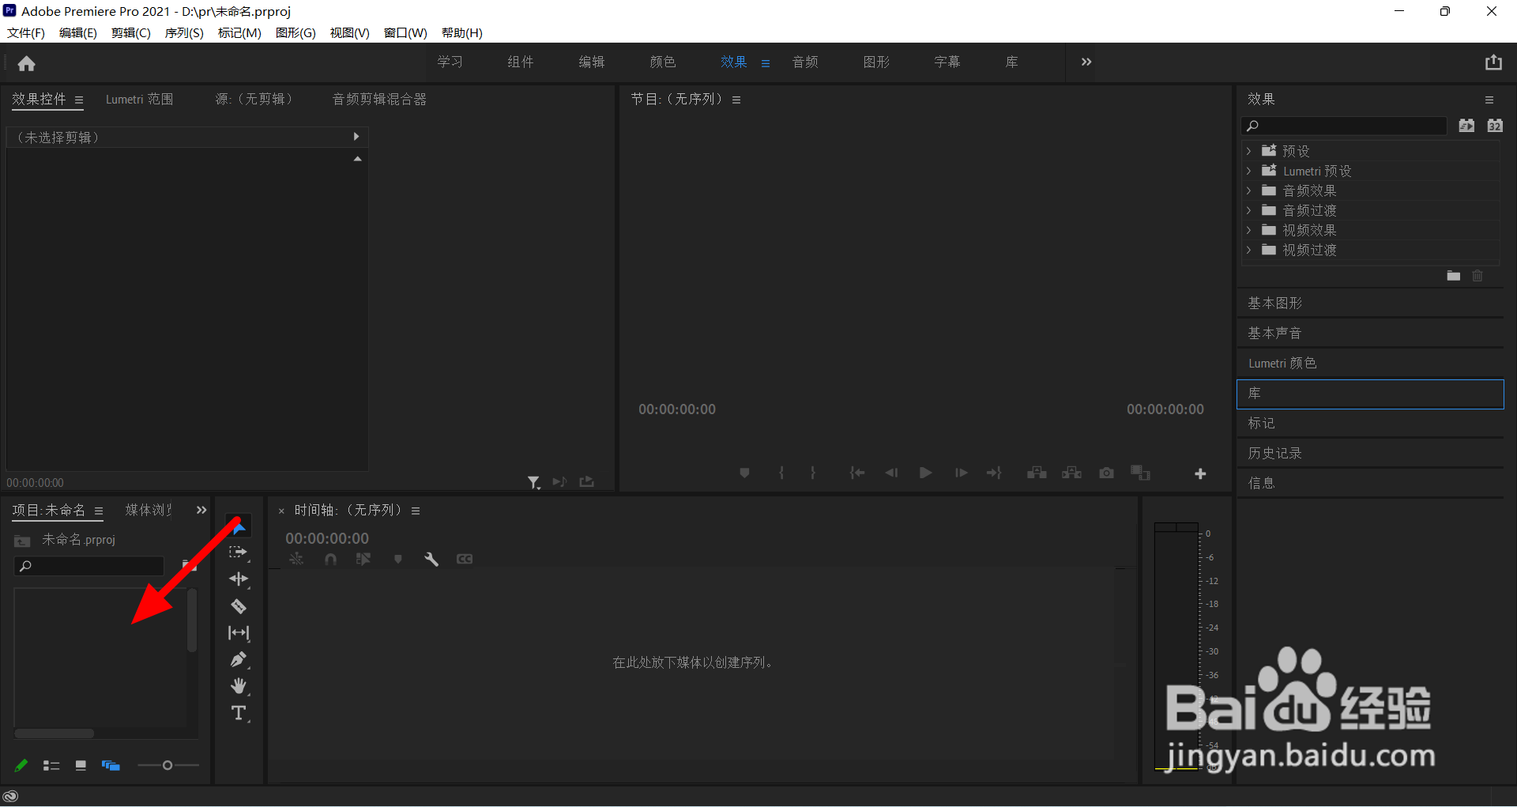
Task: Select the Slip tool
Action: pyautogui.click(x=238, y=633)
